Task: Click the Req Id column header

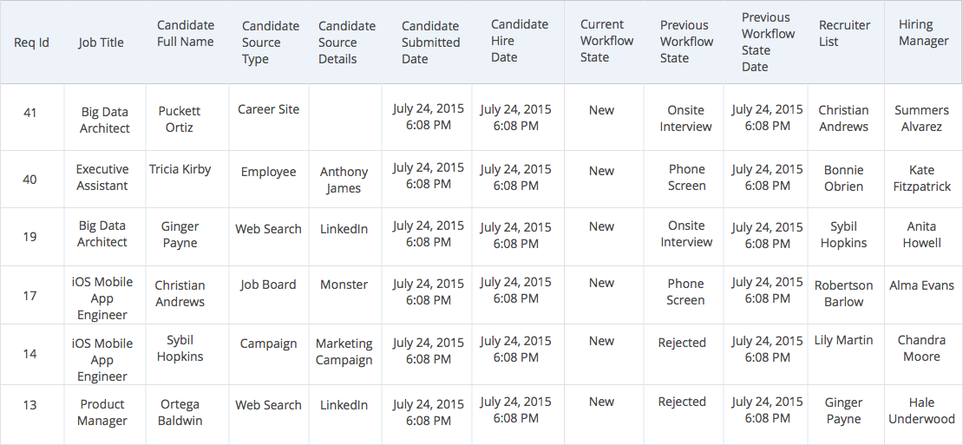Action: click(x=32, y=43)
